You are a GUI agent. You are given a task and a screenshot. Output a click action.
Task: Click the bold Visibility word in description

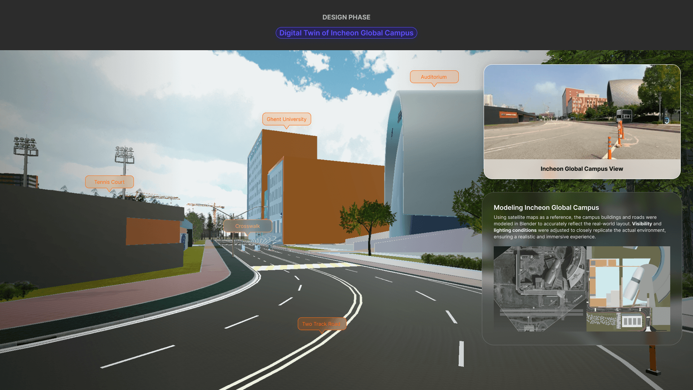click(642, 224)
